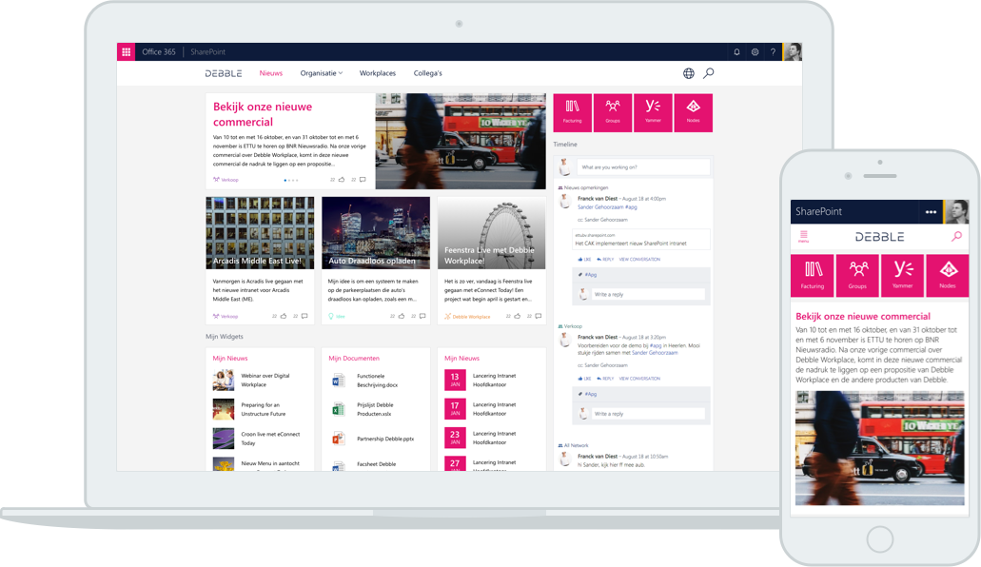Open search with the desktop magnifier icon
The height and width of the screenshot is (567, 981).
point(708,73)
